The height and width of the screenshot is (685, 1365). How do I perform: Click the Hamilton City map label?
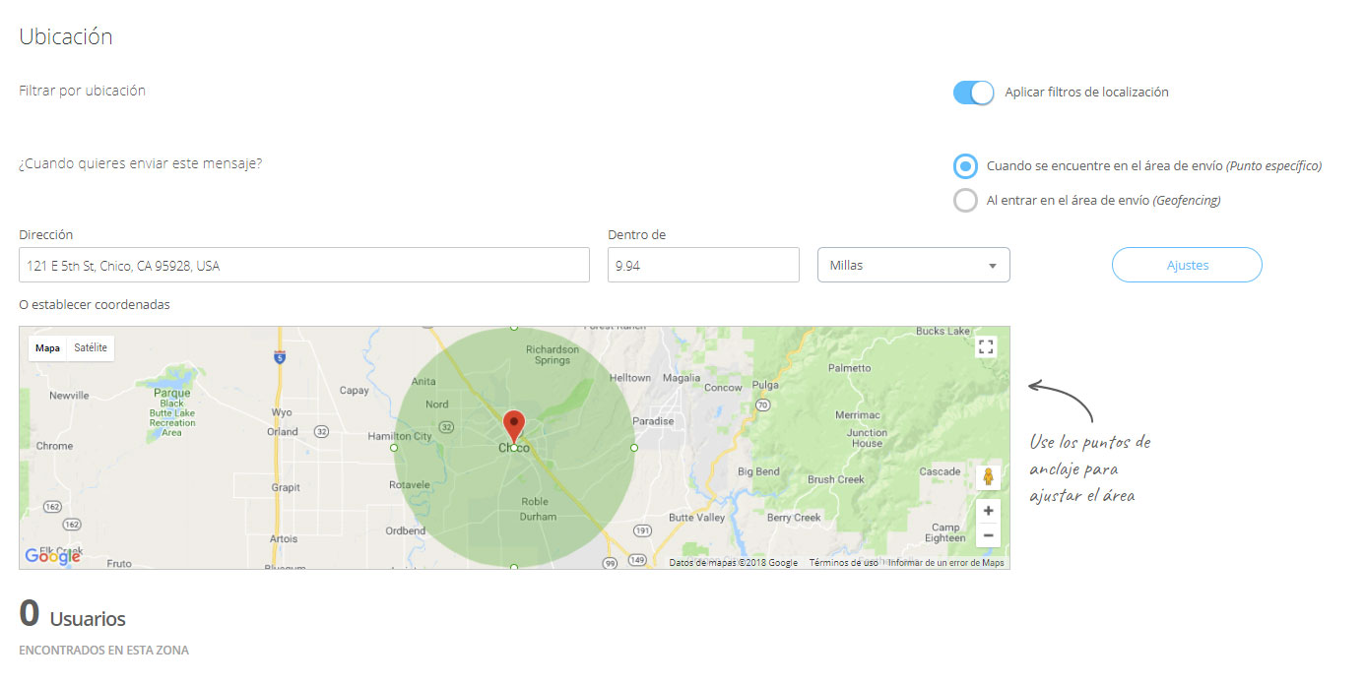coord(399,436)
